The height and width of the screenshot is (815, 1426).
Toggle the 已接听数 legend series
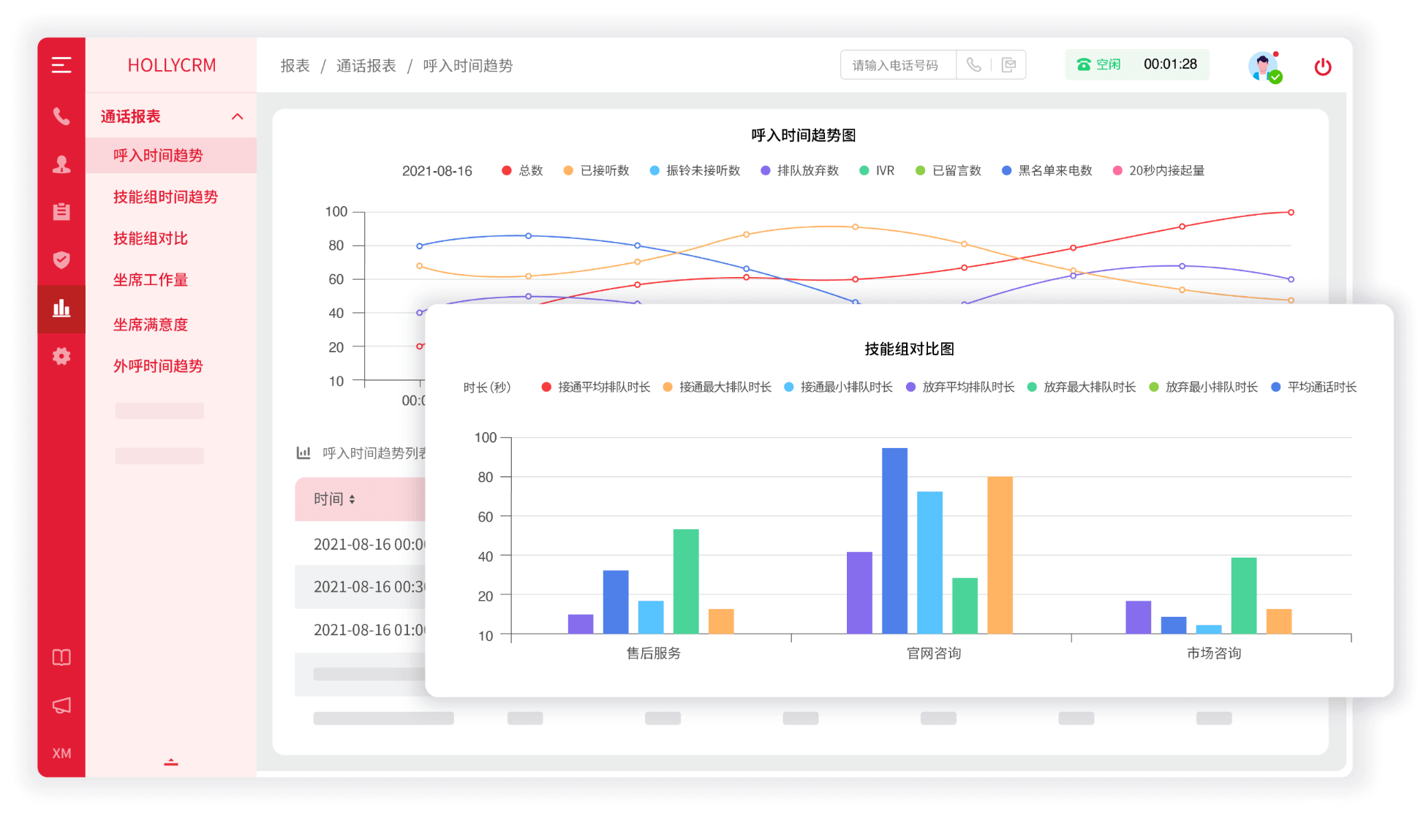[x=596, y=170]
